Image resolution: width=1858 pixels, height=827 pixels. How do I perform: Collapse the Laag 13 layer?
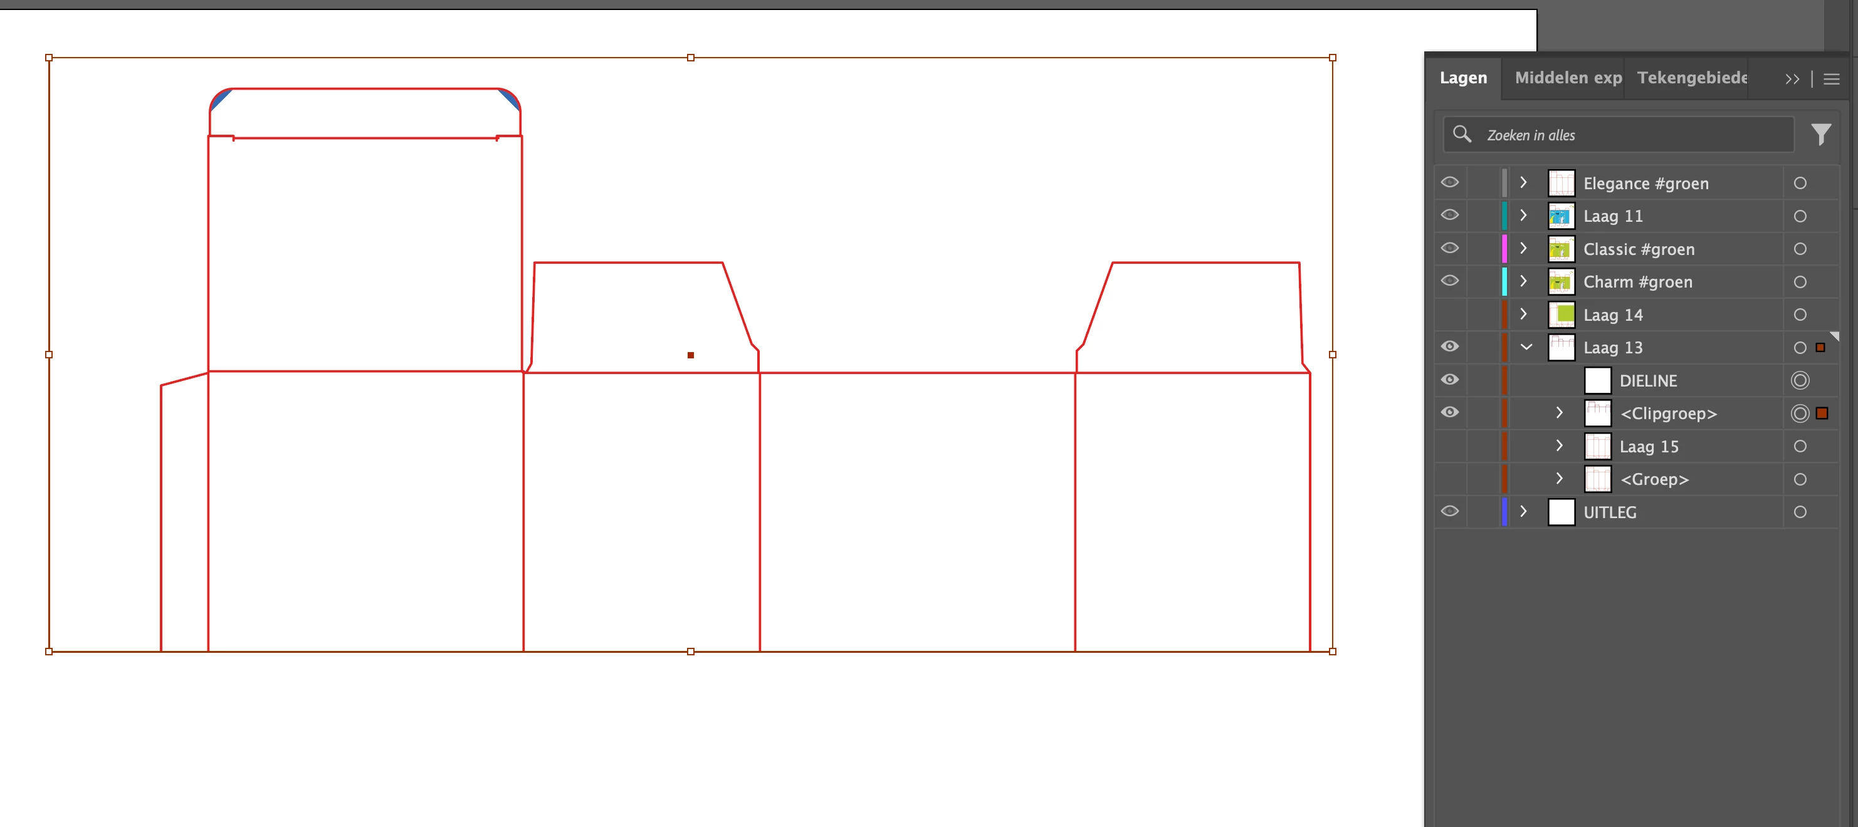click(1526, 347)
